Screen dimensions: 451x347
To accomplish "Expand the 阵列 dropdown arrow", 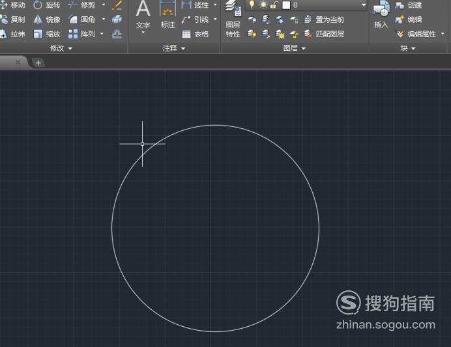I will tap(102, 34).
